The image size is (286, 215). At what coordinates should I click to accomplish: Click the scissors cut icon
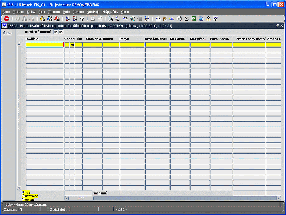110,19
